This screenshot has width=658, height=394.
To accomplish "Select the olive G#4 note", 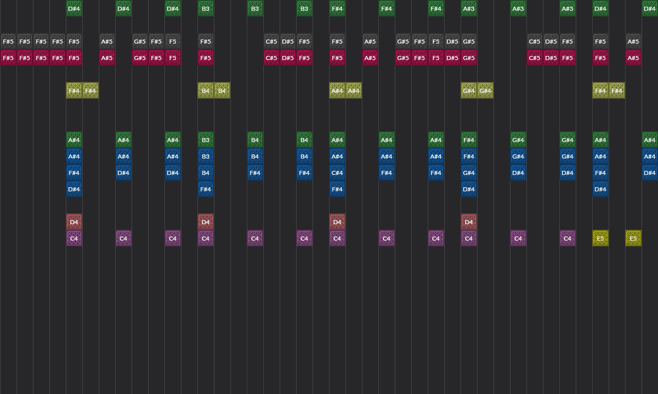I will (469, 90).
